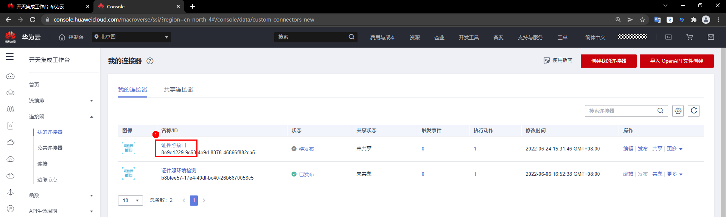Click the circled IP icon in the left rail

point(10,208)
